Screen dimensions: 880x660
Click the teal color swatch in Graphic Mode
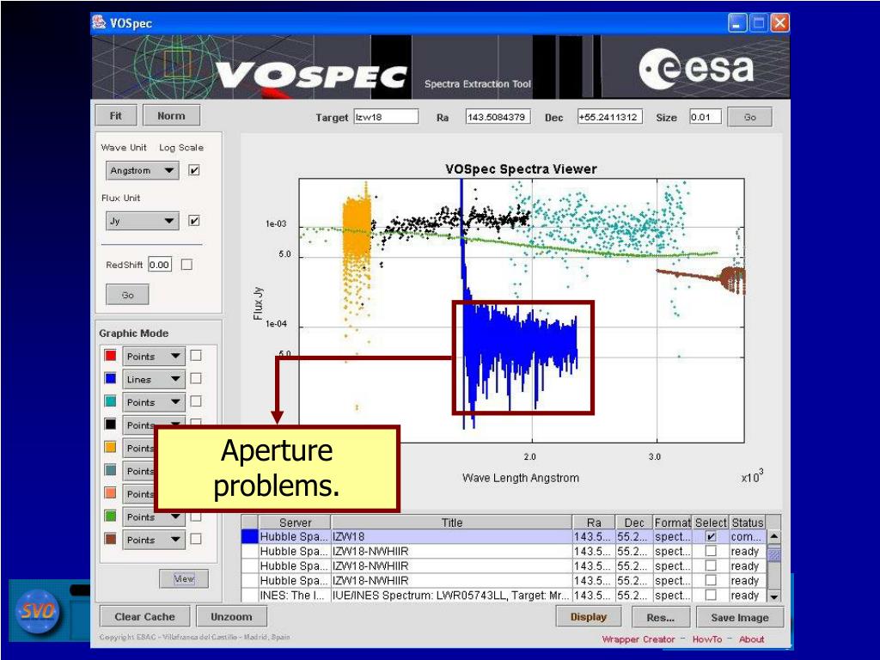[x=111, y=401]
